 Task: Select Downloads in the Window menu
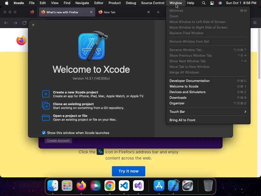208,98
